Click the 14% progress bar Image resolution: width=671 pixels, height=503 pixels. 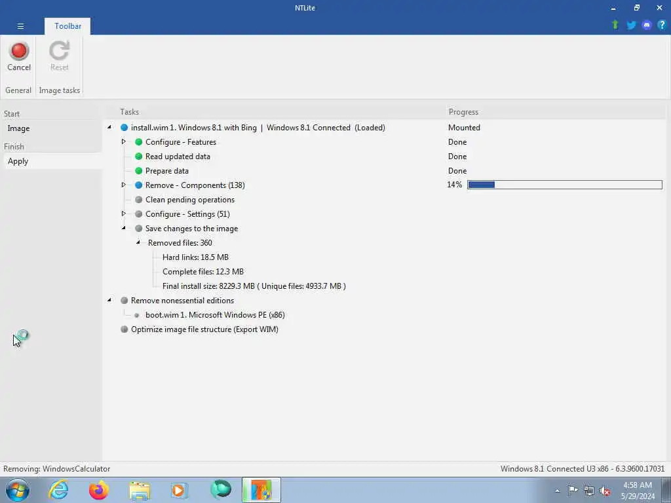[565, 185]
